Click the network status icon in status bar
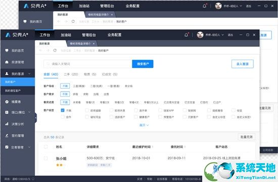The image size is (278, 182). coord(33,179)
